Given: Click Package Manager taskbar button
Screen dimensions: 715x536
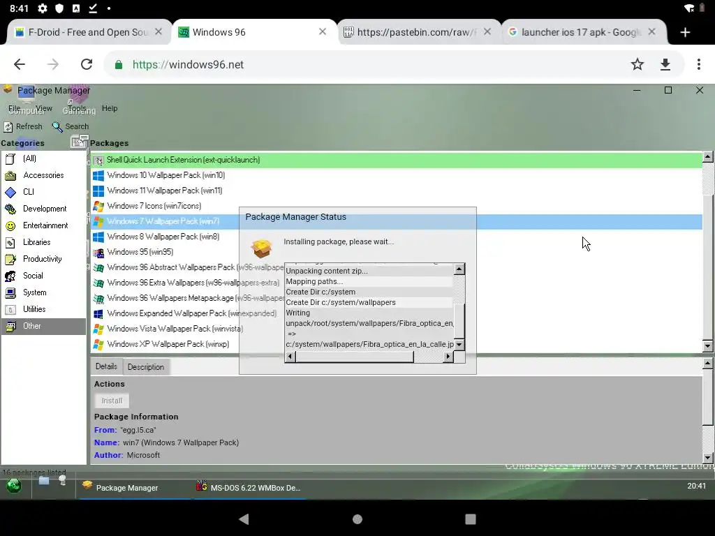Looking at the screenshot, I should (x=135, y=488).
